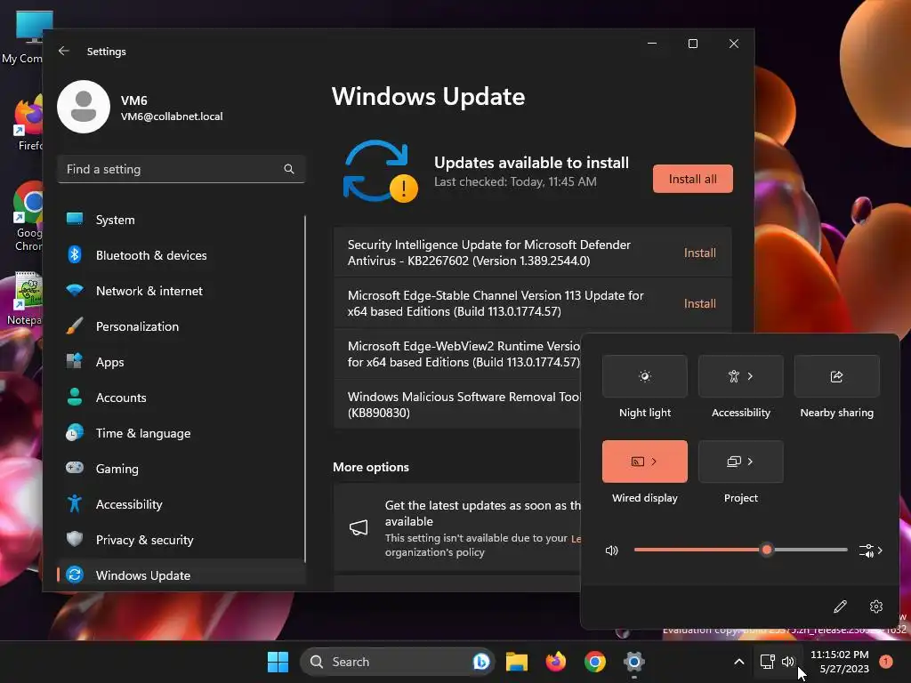911x683 pixels.
Task: Expand Project options chevron
Action: click(751, 462)
